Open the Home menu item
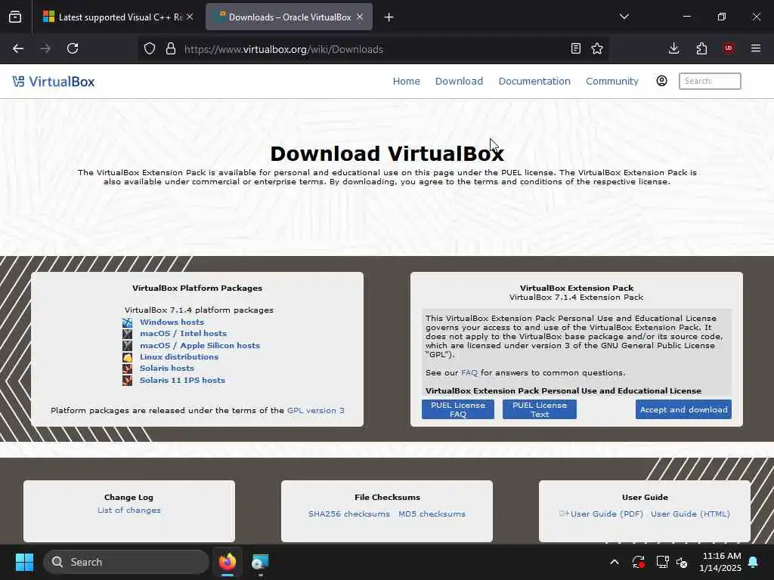774x580 pixels. click(x=406, y=82)
